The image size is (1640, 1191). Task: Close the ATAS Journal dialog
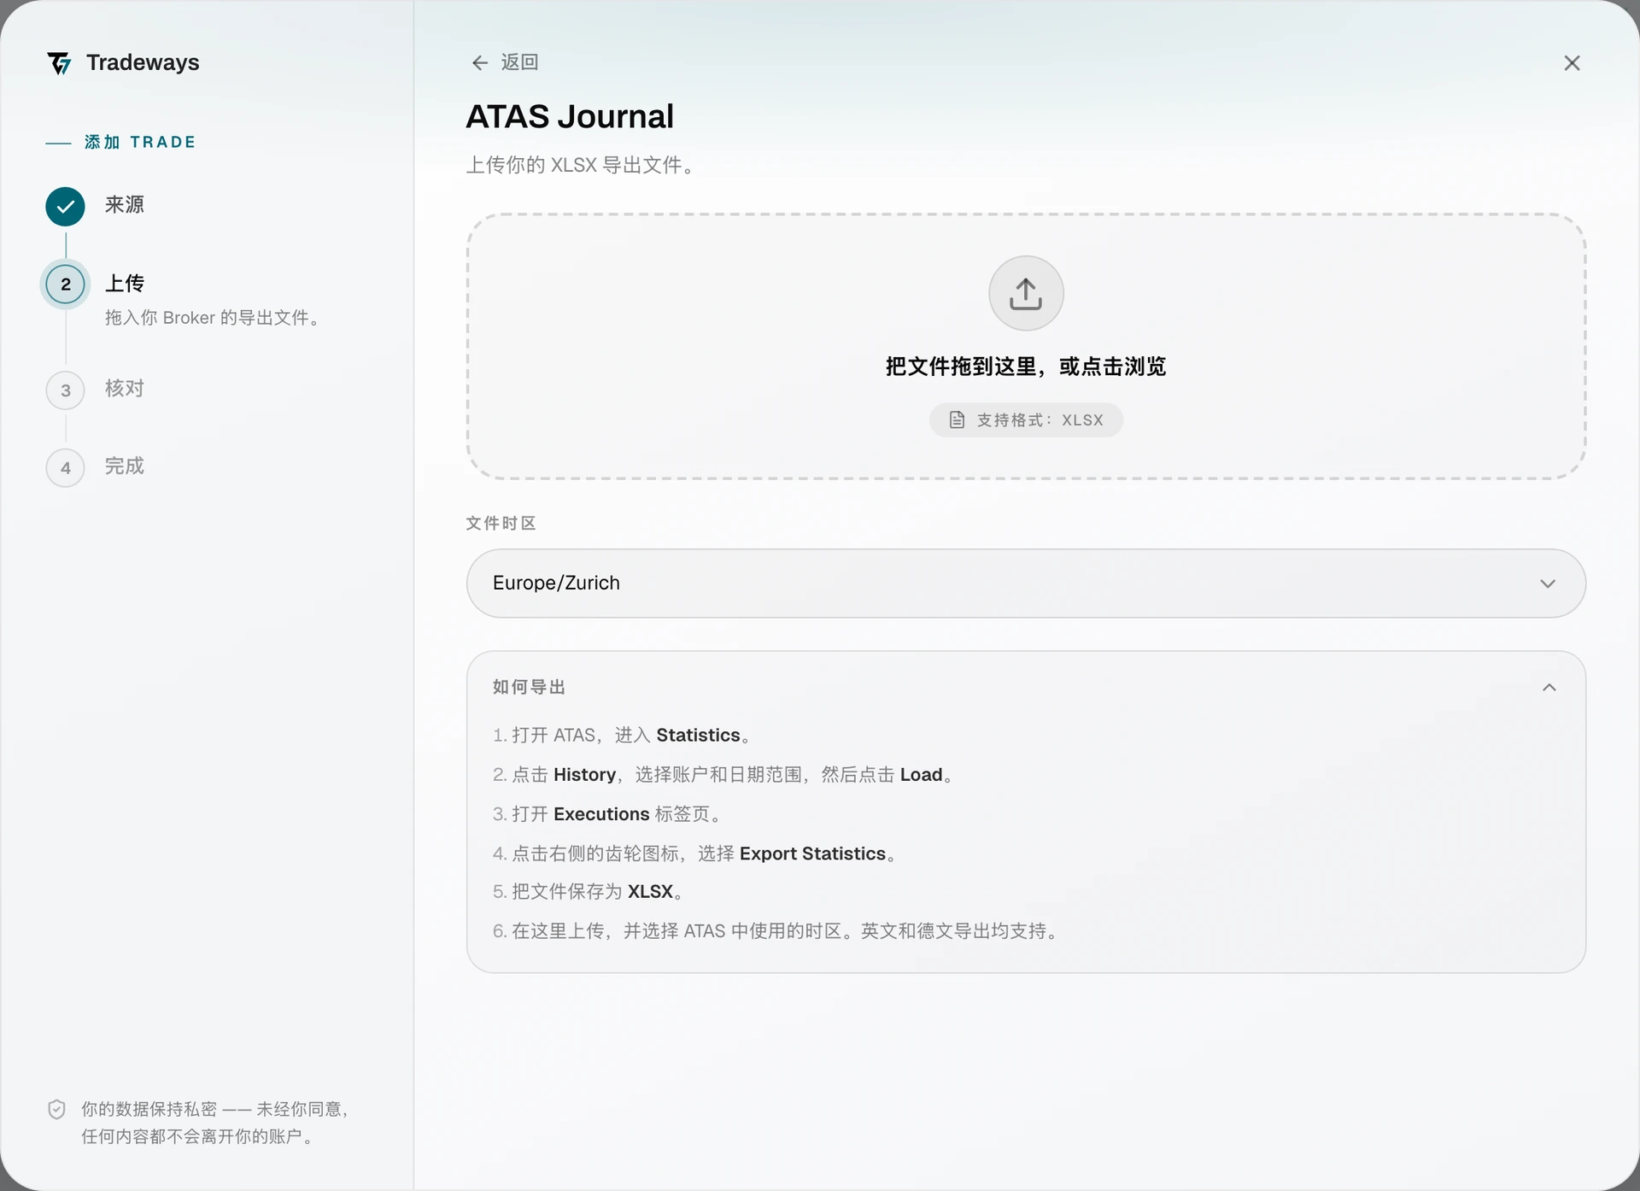point(1572,63)
